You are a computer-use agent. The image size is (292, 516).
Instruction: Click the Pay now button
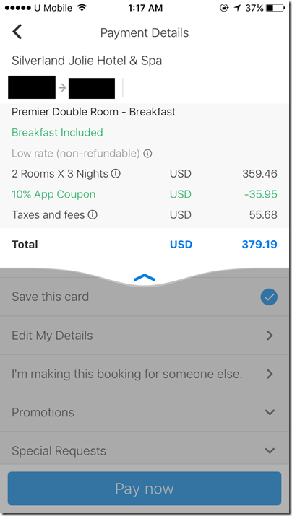pos(145,489)
